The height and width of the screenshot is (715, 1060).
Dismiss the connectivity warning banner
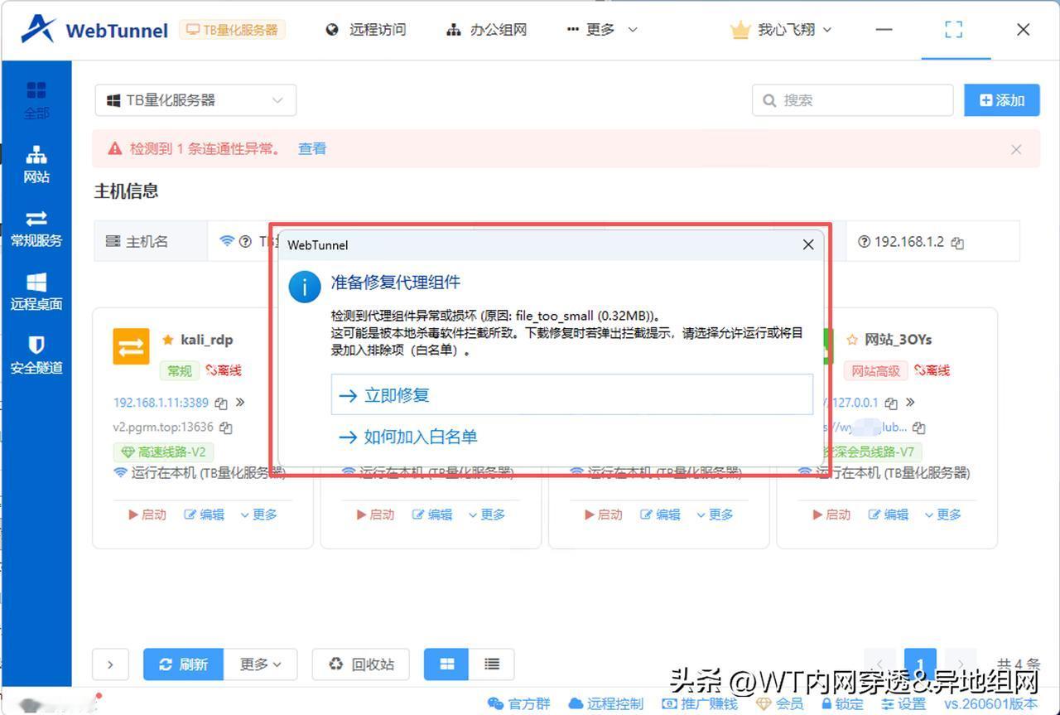pyautogui.click(x=1016, y=149)
